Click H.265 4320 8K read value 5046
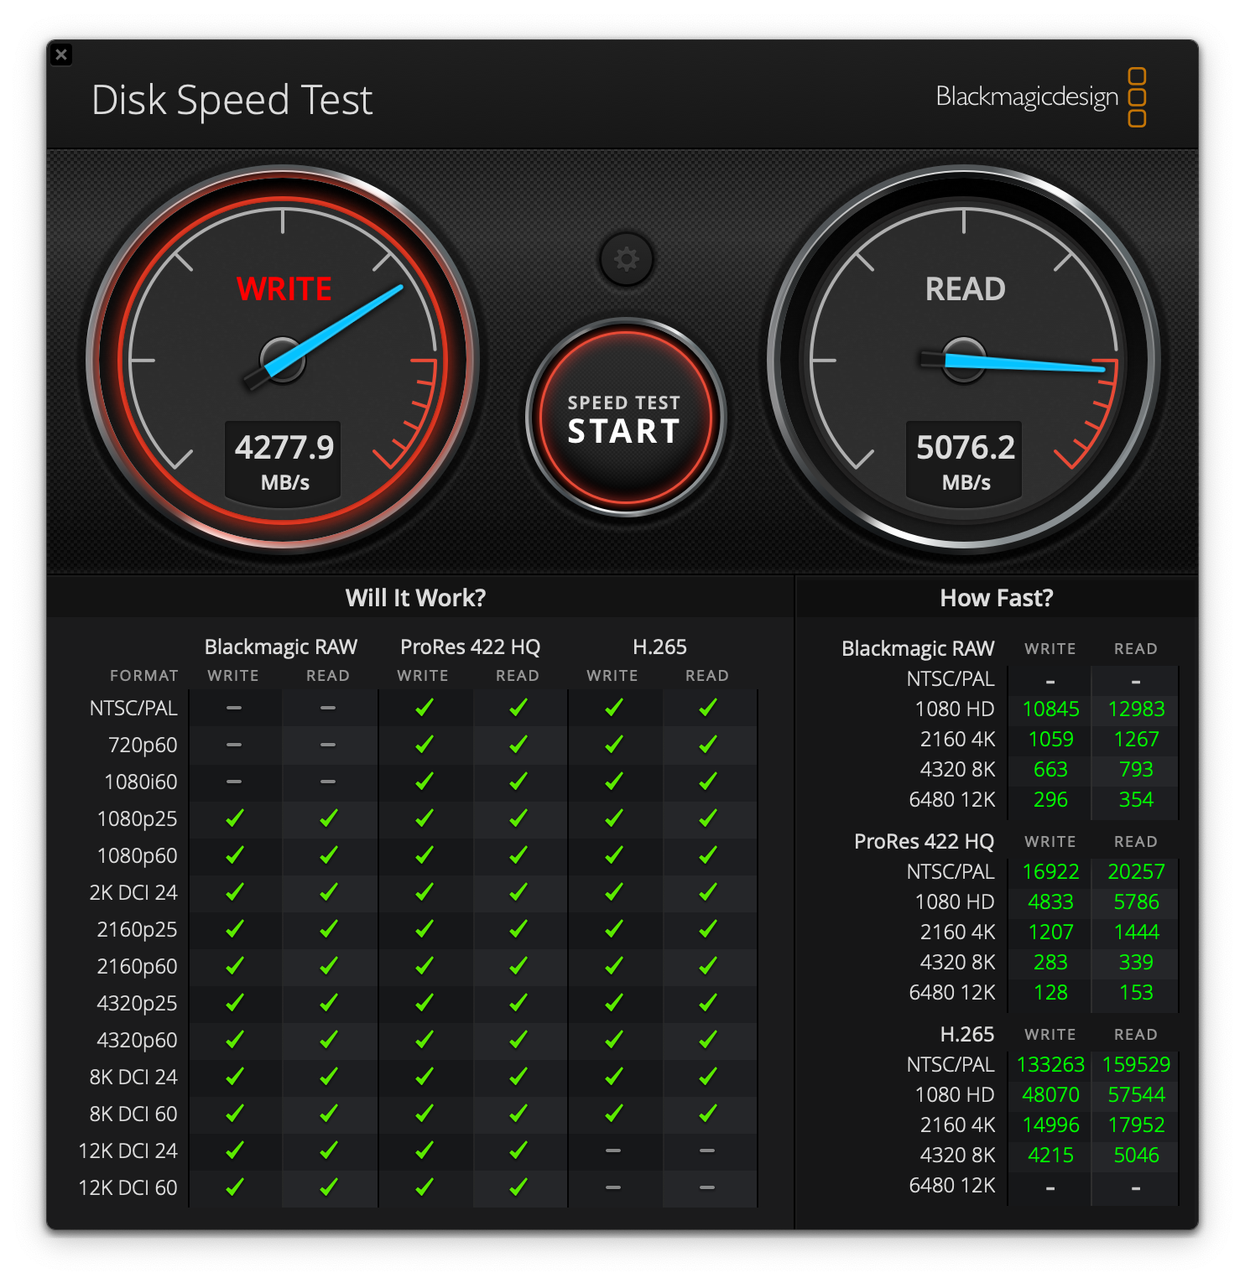 coord(1136,1156)
